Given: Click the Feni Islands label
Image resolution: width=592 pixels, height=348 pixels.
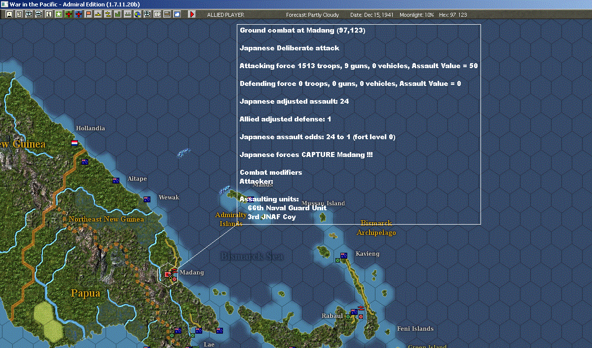Looking at the screenshot, I should 415,329.
